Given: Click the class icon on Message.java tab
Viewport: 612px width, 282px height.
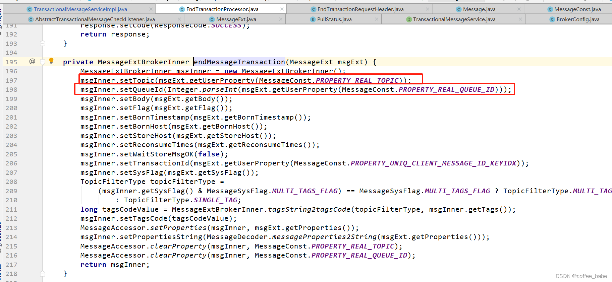Looking at the screenshot, I should (459, 9).
